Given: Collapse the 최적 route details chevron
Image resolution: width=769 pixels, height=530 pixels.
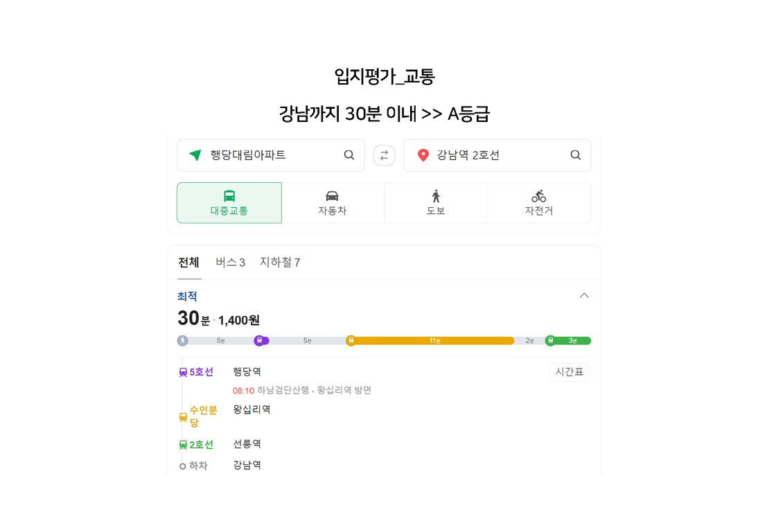Looking at the screenshot, I should [x=584, y=296].
